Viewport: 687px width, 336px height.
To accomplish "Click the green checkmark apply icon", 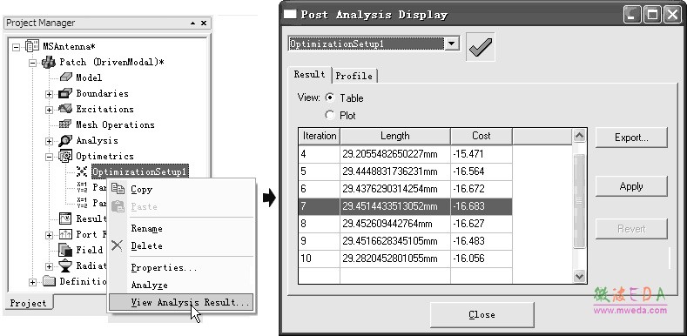I will click(x=480, y=46).
